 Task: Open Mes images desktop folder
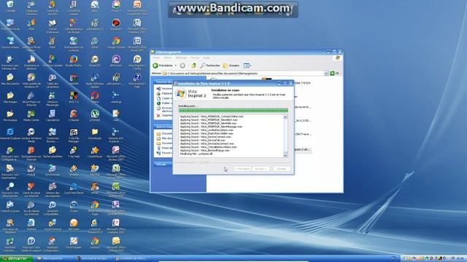(10, 98)
